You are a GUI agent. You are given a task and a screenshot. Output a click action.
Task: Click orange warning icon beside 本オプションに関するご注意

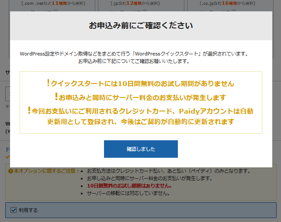(x=10, y=171)
